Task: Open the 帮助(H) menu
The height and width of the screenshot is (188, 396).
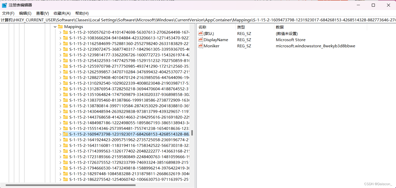Action: click(x=82, y=13)
